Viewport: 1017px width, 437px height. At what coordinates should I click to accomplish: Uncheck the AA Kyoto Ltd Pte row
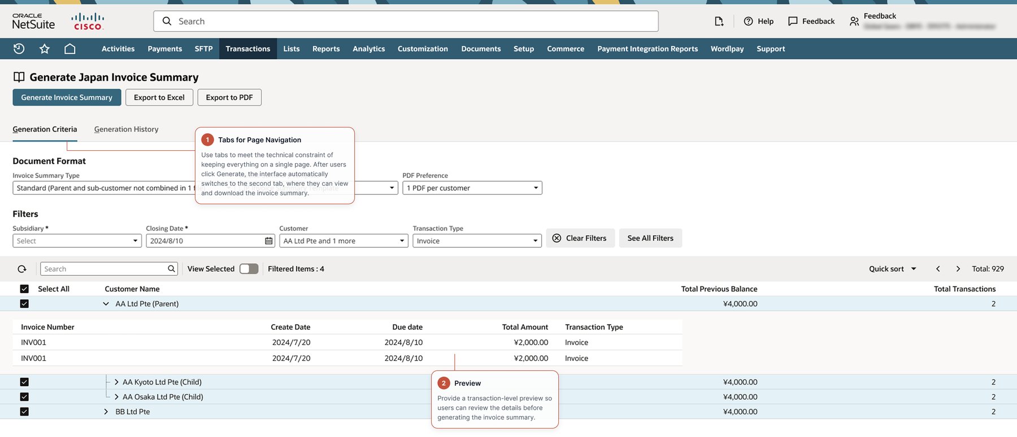coord(24,382)
